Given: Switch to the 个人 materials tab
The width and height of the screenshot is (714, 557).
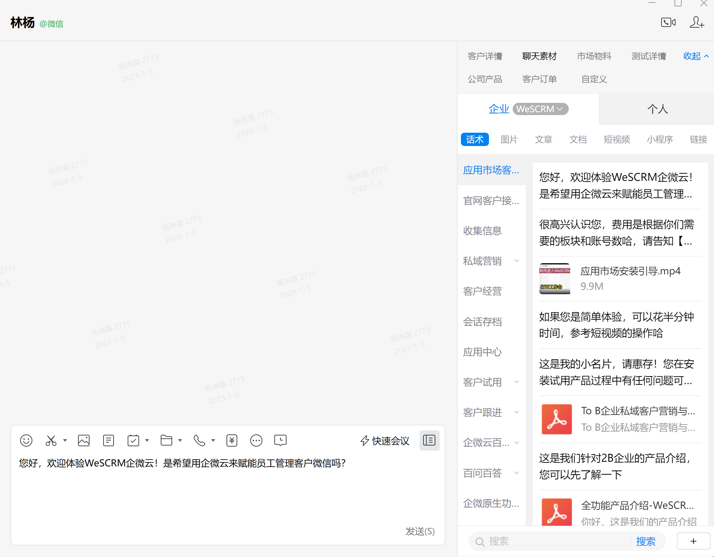Looking at the screenshot, I should (x=657, y=109).
